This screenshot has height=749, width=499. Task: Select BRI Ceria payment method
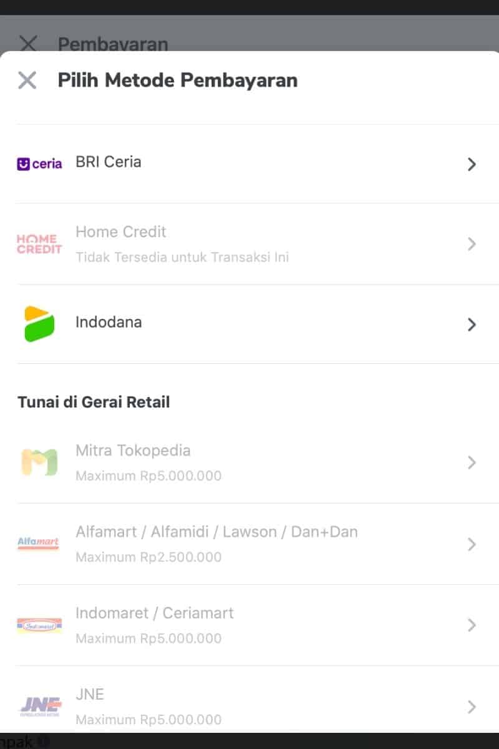pyautogui.click(x=109, y=162)
